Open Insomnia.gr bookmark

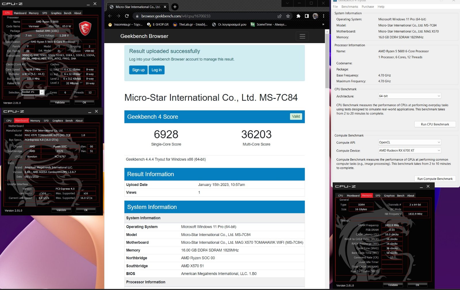126,24
